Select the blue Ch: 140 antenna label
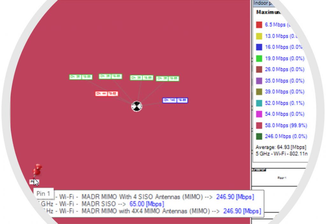Viewport: 326px width, 224px height. (x=175, y=100)
